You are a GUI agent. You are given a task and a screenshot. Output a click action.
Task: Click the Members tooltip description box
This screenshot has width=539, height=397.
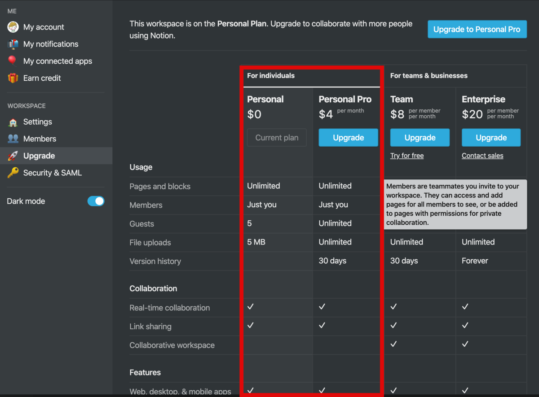(x=455, y=204)
